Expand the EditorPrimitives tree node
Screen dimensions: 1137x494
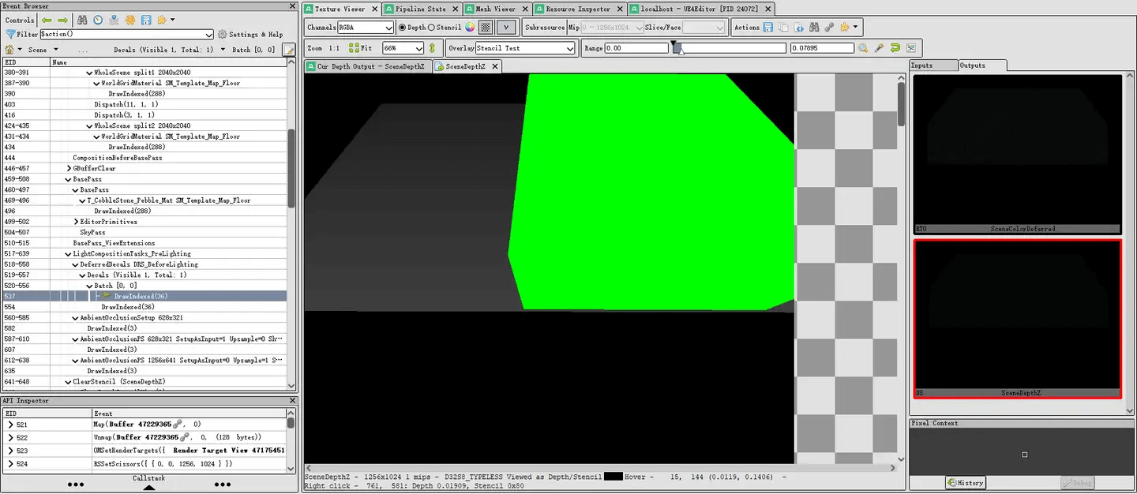click(75, 222)
